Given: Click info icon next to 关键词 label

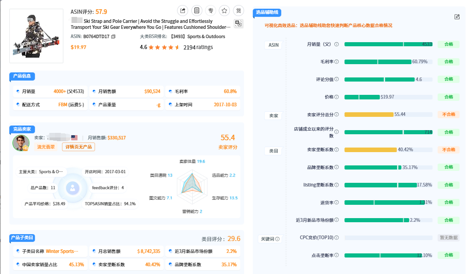Looking at the screenshot, I should (277, 239).
